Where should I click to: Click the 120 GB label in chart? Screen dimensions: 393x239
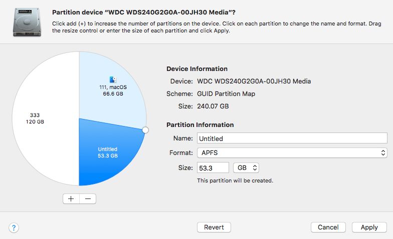pyautogui.click(x=35, y=121)
